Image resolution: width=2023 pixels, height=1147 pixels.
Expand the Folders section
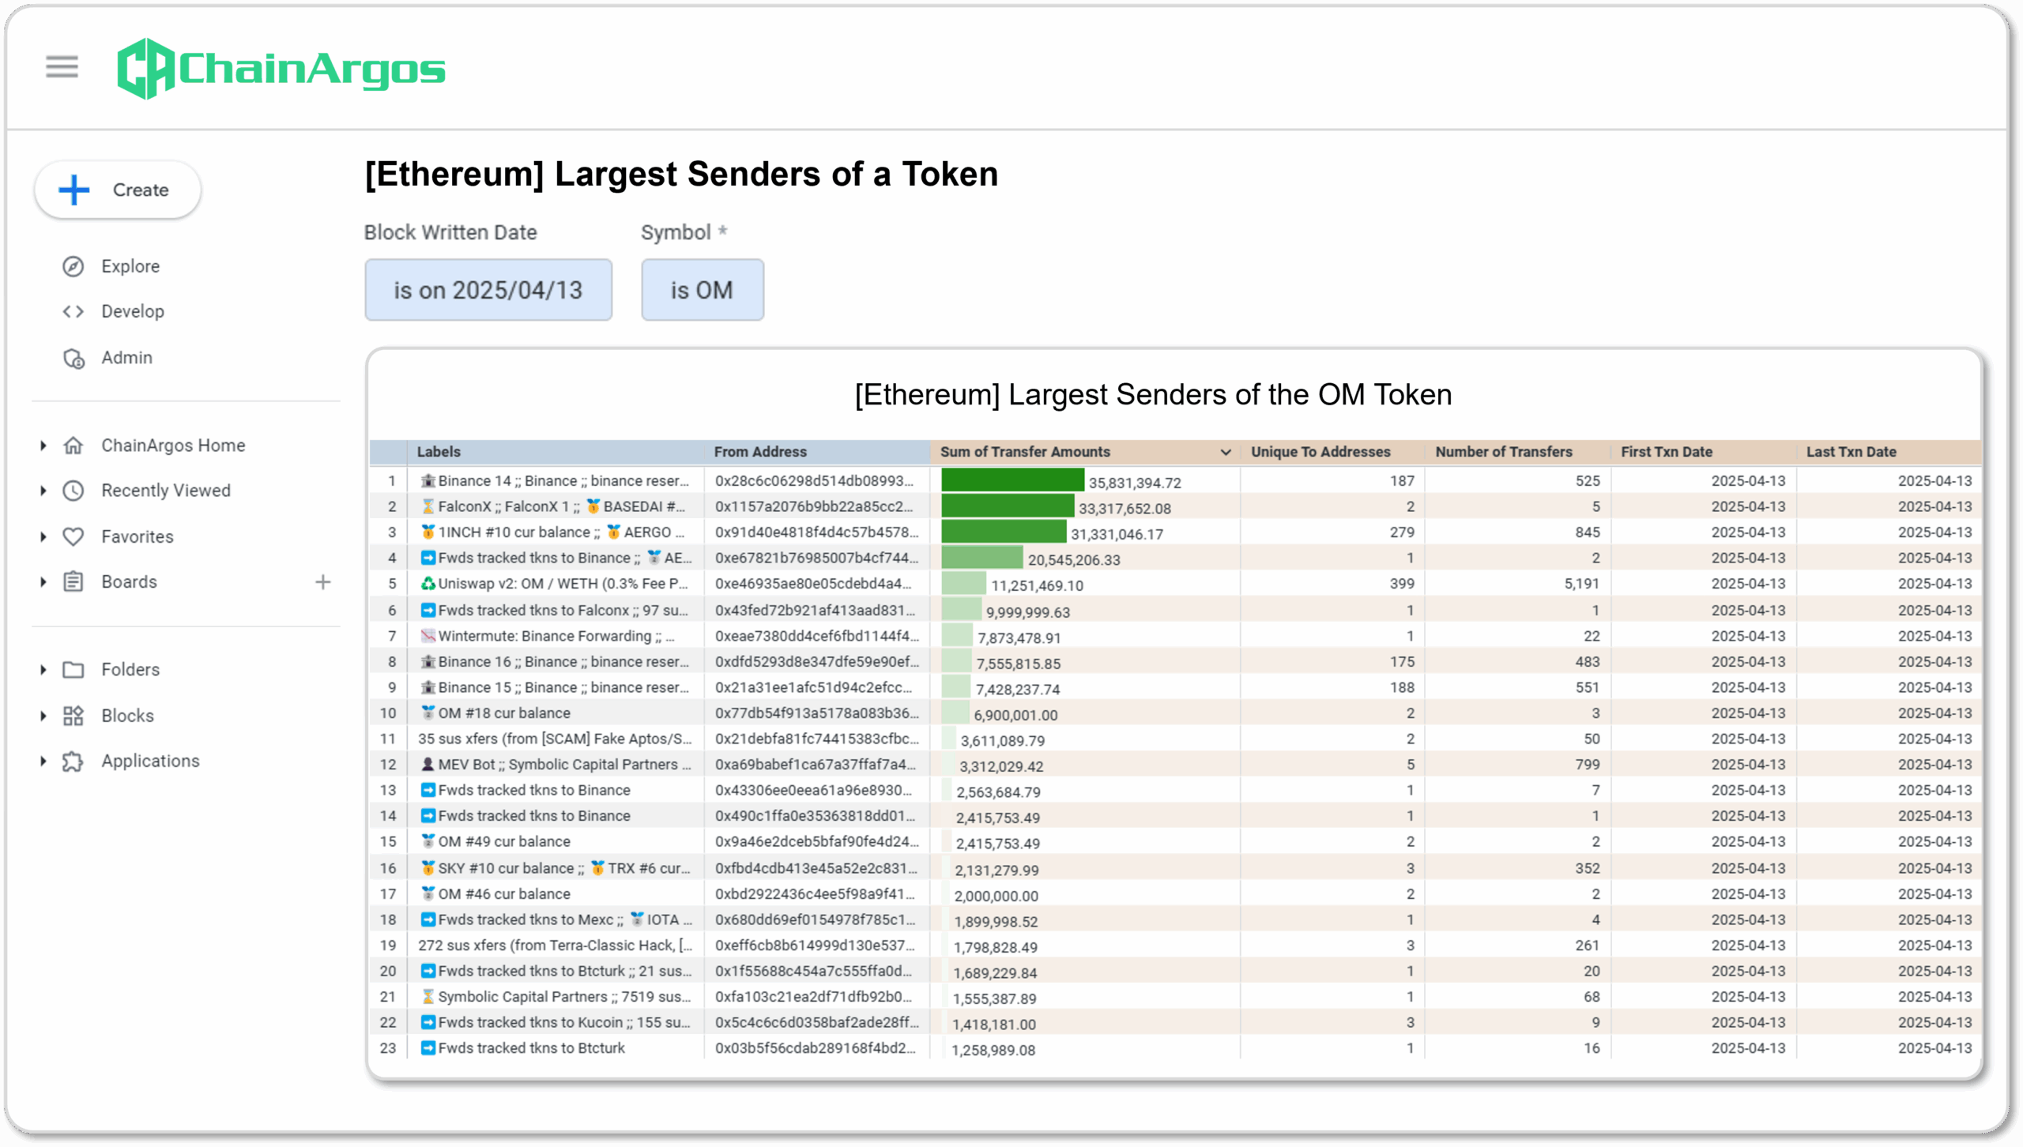[x=43, y=670]
